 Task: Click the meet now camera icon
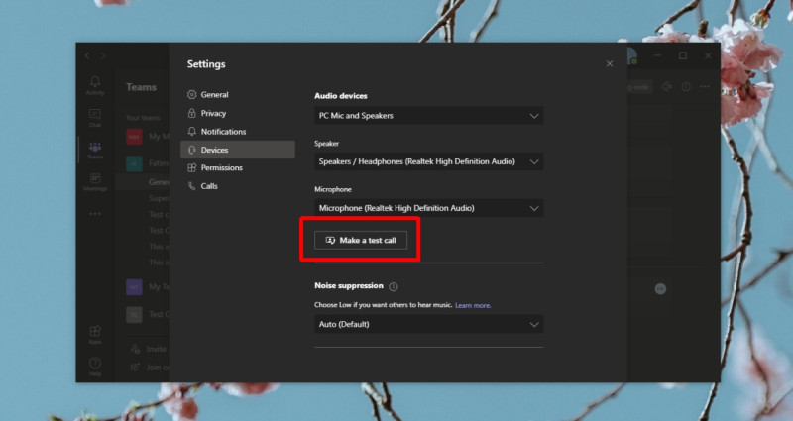tap(667, 87)
